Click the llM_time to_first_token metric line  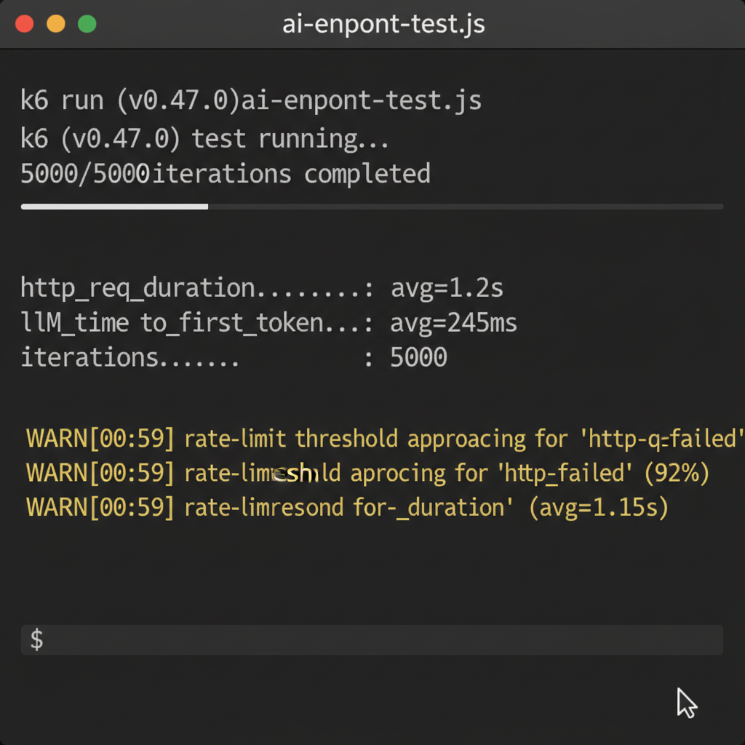[x=269, y=322]
